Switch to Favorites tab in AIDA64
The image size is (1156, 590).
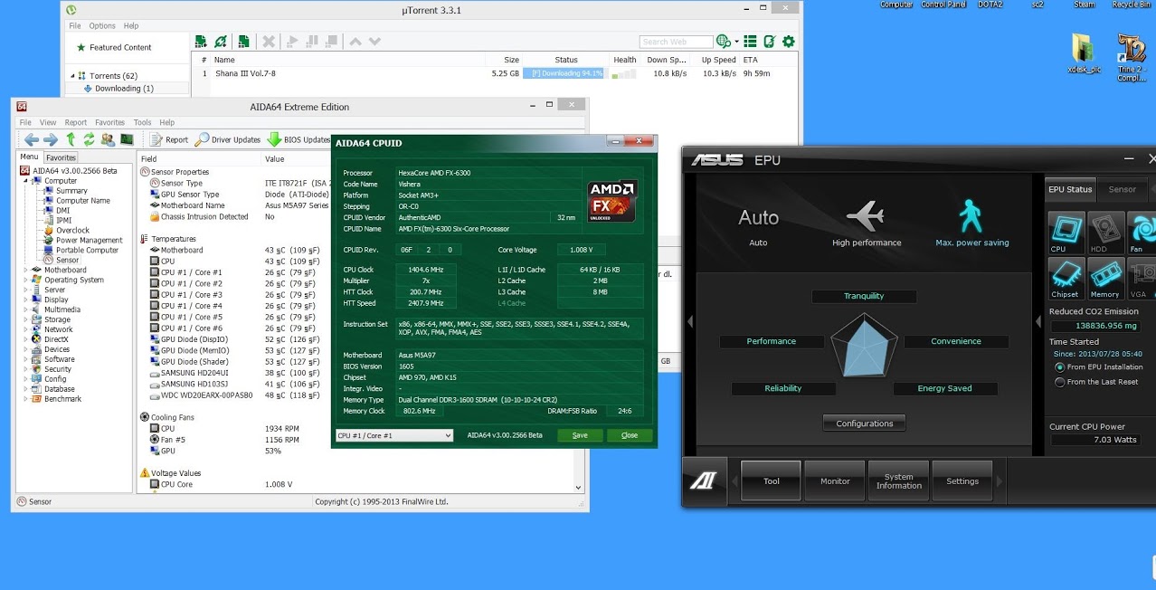pos(61,157)
